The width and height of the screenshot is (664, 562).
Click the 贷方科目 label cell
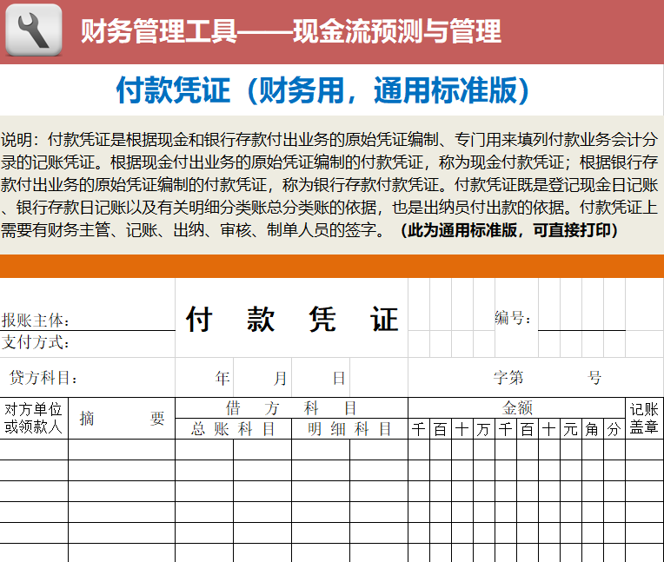pos(88,378)
